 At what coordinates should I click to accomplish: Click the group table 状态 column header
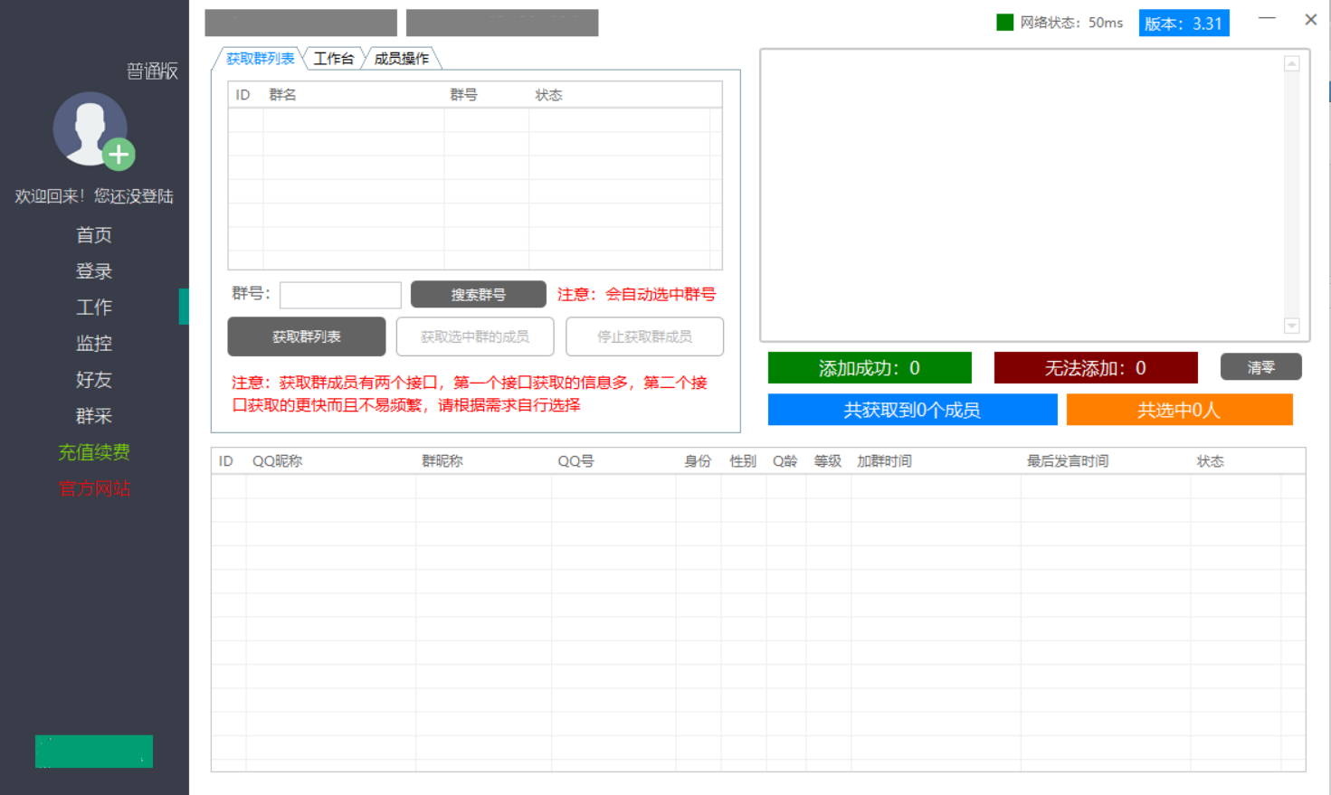click(x=548, y=95)
